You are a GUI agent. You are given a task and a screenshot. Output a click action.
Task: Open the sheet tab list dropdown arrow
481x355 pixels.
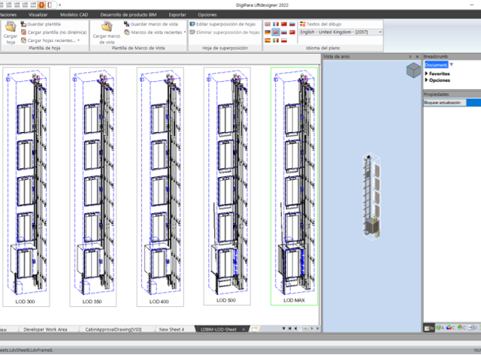(x=284, y=328)
